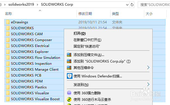Click the SOLIDWORKS PCB folder icon
This screenshot has width=170, height=105.
pos(8,75)
